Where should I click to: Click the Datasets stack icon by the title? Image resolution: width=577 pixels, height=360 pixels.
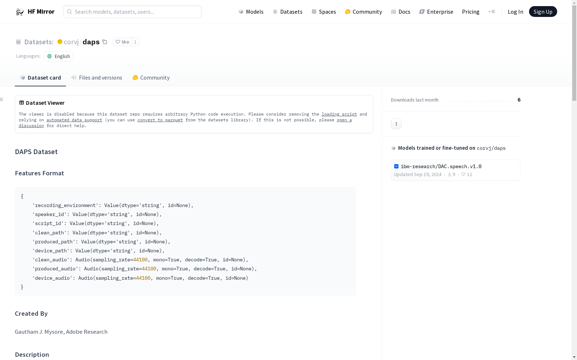[x=18, y=42]
